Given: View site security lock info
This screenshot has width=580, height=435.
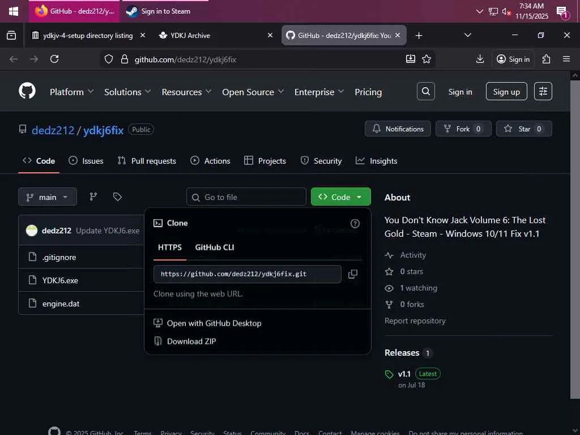Looking at the screenshot, I should (x=125, y=59).
